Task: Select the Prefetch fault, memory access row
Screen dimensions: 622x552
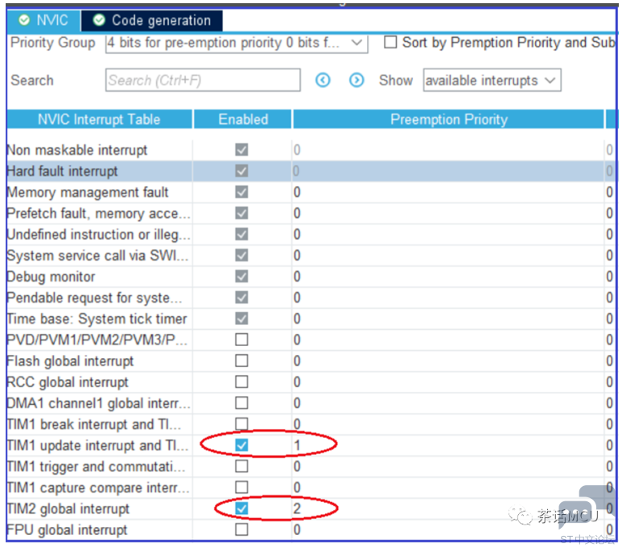Action: [x=311, y=213]
